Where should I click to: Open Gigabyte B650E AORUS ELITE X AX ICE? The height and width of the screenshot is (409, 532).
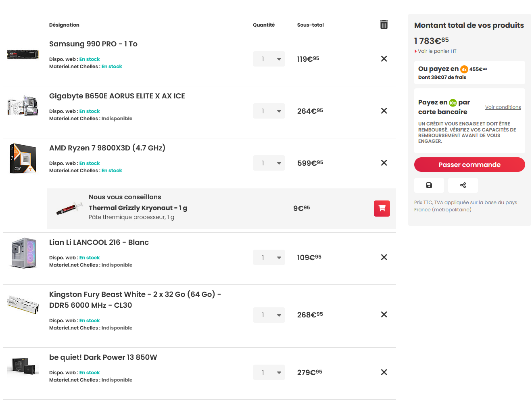(117, 96)
